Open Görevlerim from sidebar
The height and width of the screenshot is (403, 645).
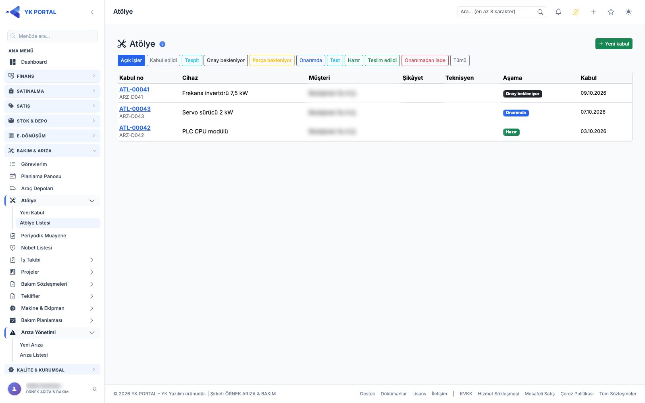tap(52, 164)
